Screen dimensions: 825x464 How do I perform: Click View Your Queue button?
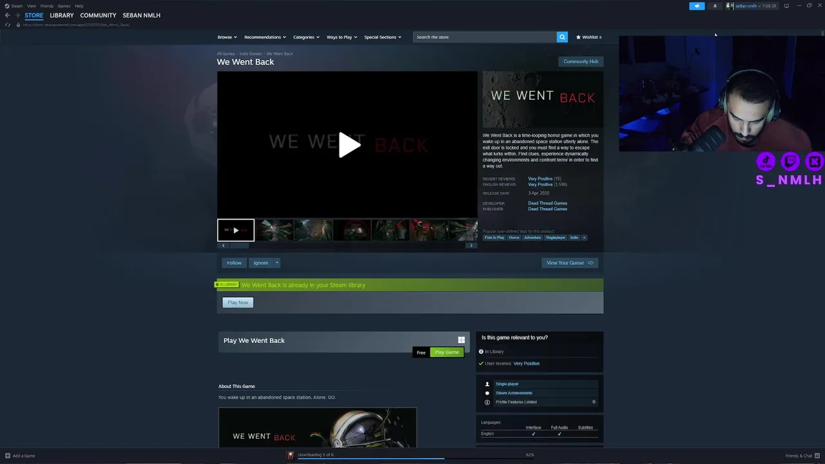tap(570, 263)
